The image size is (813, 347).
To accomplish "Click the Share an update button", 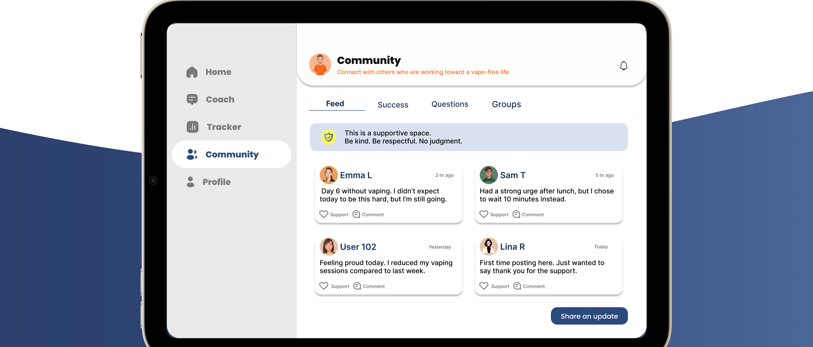I will pyautogui.click(x=589, y=316).
